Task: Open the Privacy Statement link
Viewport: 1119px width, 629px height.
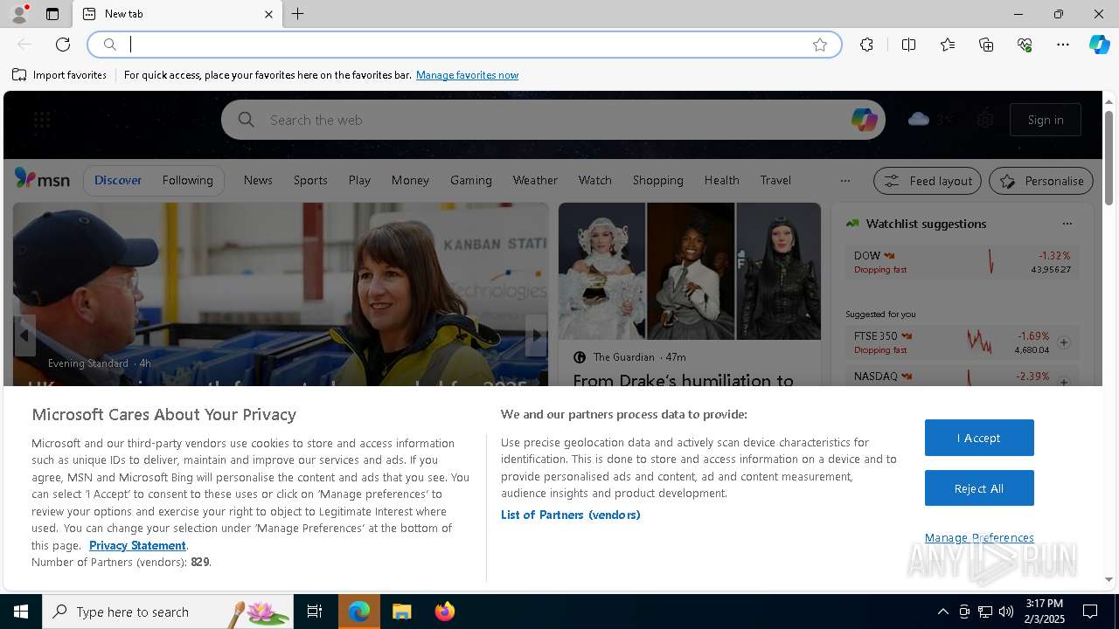Action: click(137, 545)
